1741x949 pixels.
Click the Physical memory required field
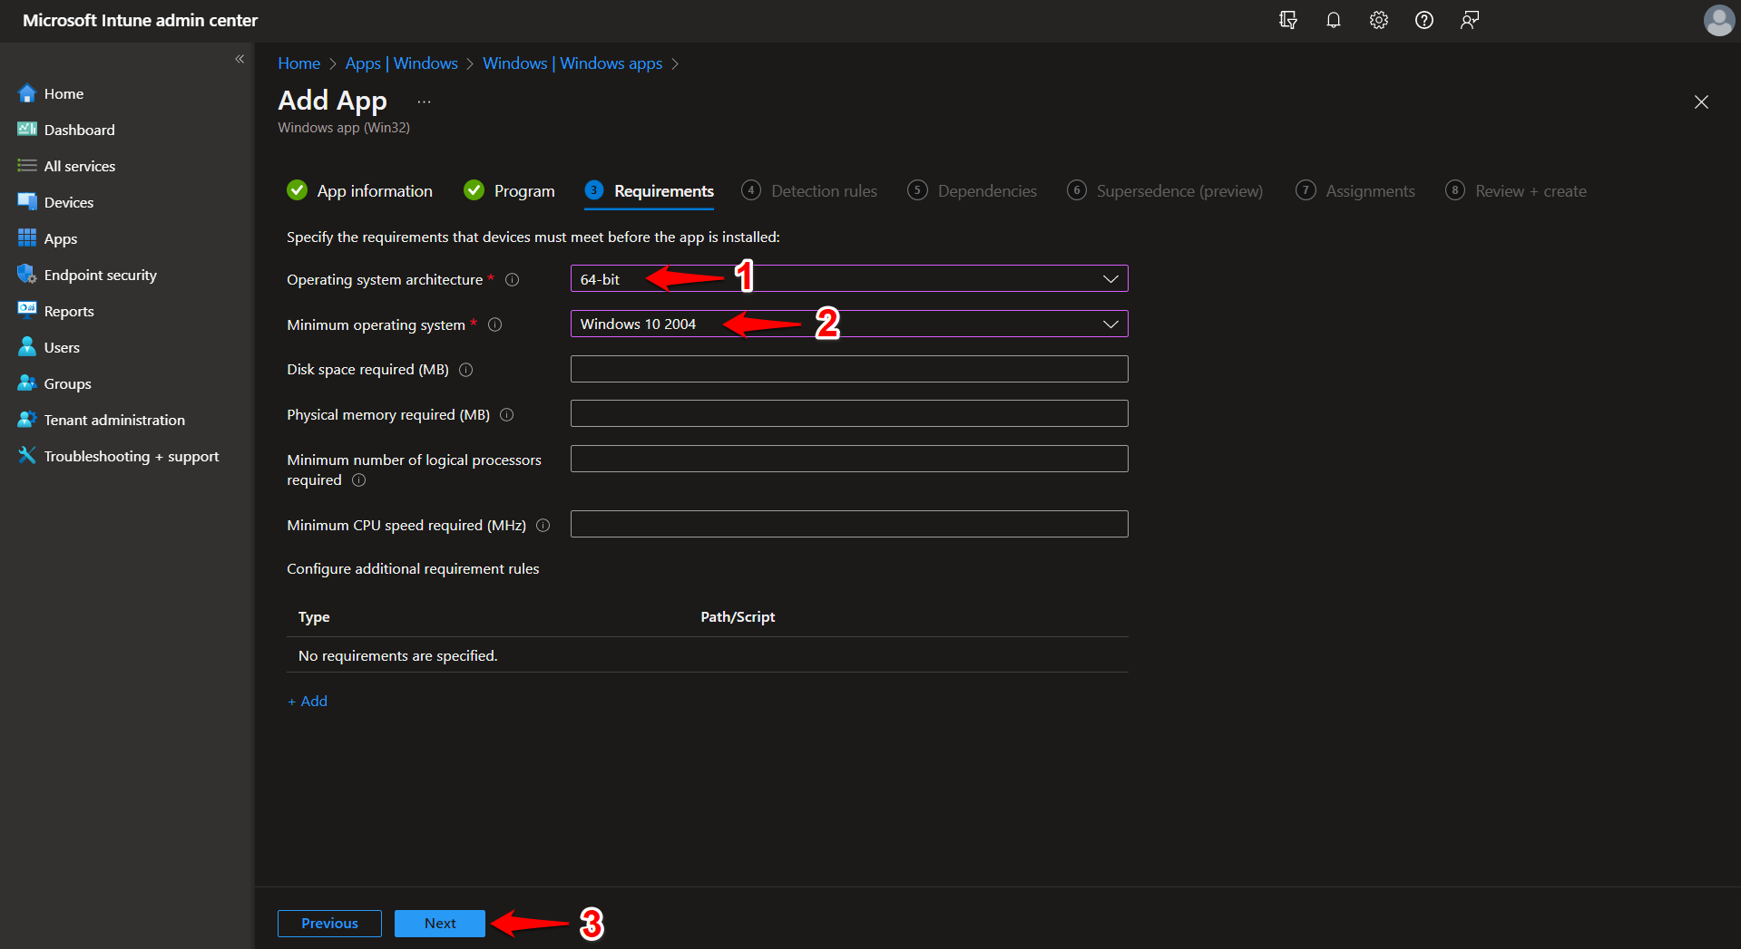(848, 413)
